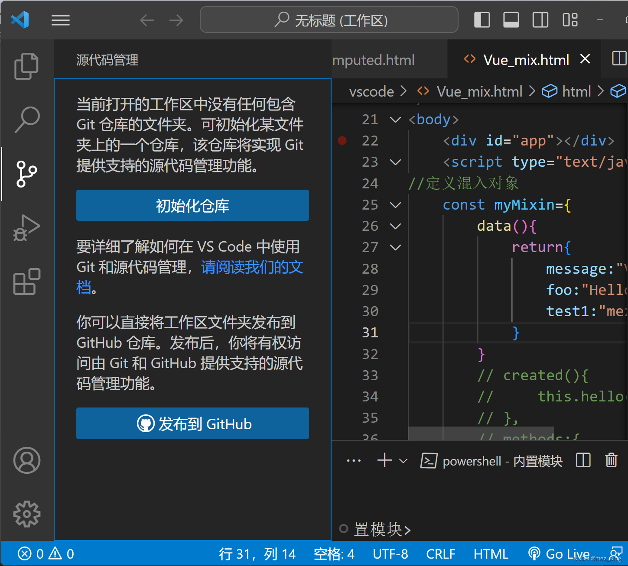The image size is (628, 566).
Task: Open the Accounts menu icon
Action: pos(26,460)
